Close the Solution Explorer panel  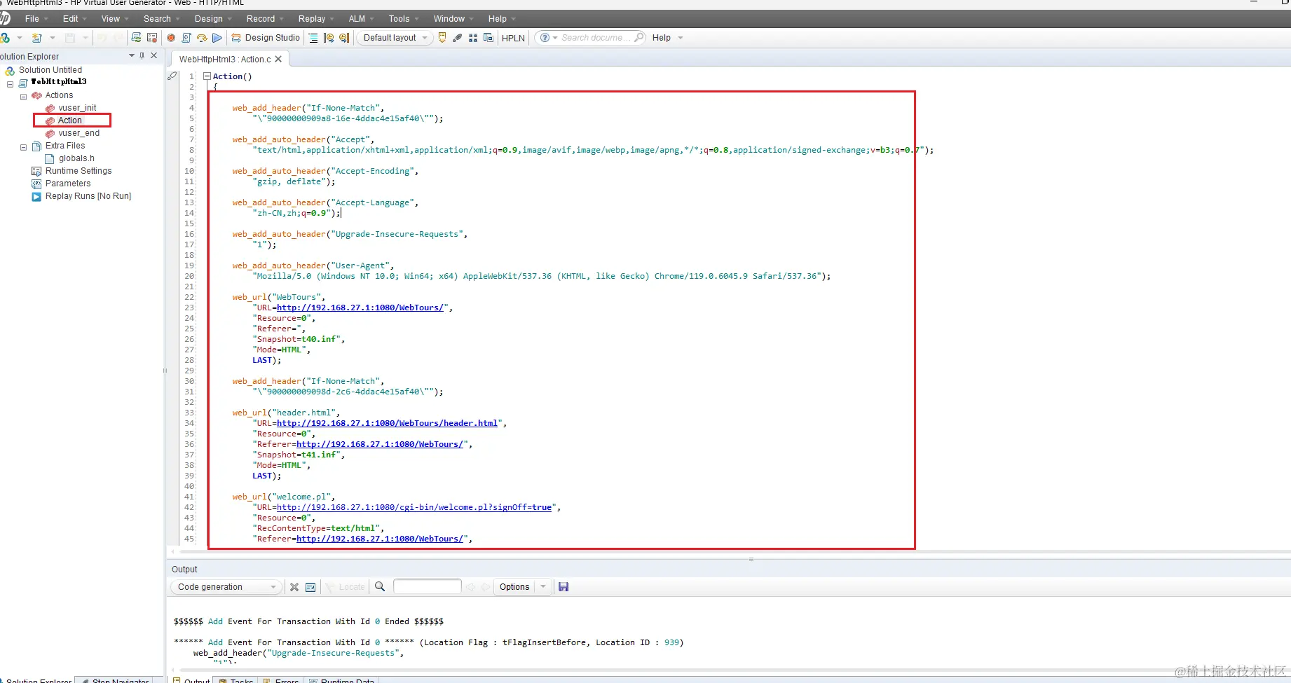click(x=154, y=56)
